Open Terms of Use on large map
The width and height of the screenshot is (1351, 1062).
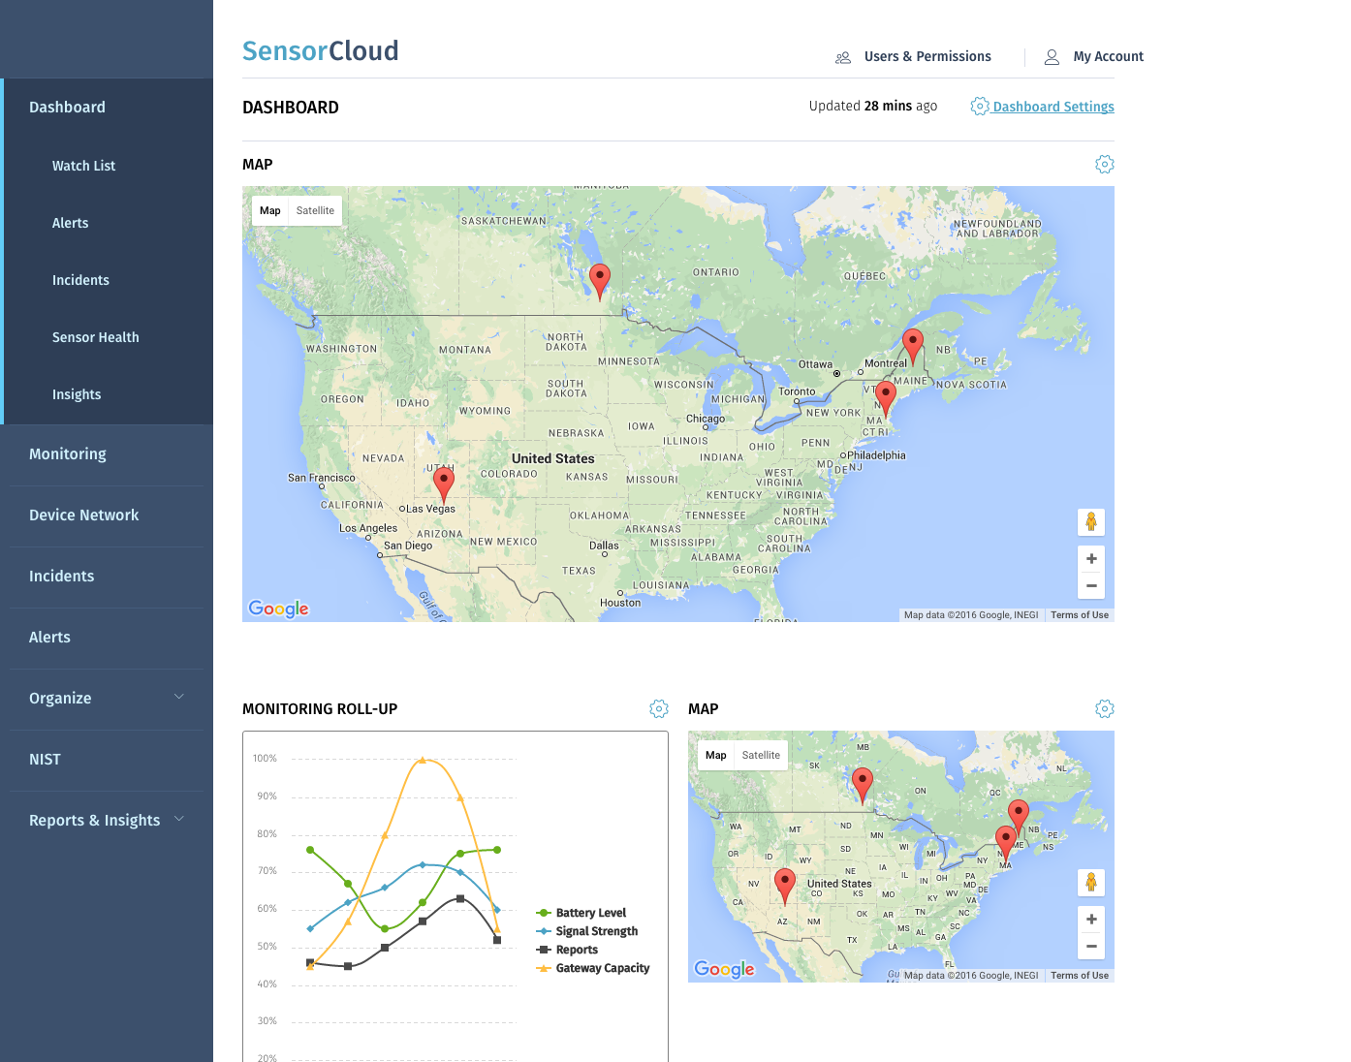(x=1080, y=615)
